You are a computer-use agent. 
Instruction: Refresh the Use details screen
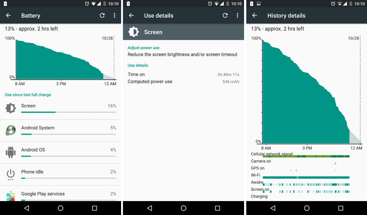tap(225, 15)
